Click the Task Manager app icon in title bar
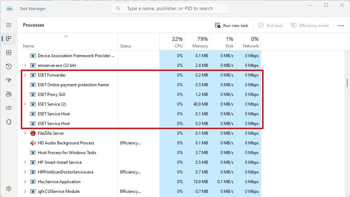Screen dimensions: 350x197 pyautogui.click(x=9, y=8)
